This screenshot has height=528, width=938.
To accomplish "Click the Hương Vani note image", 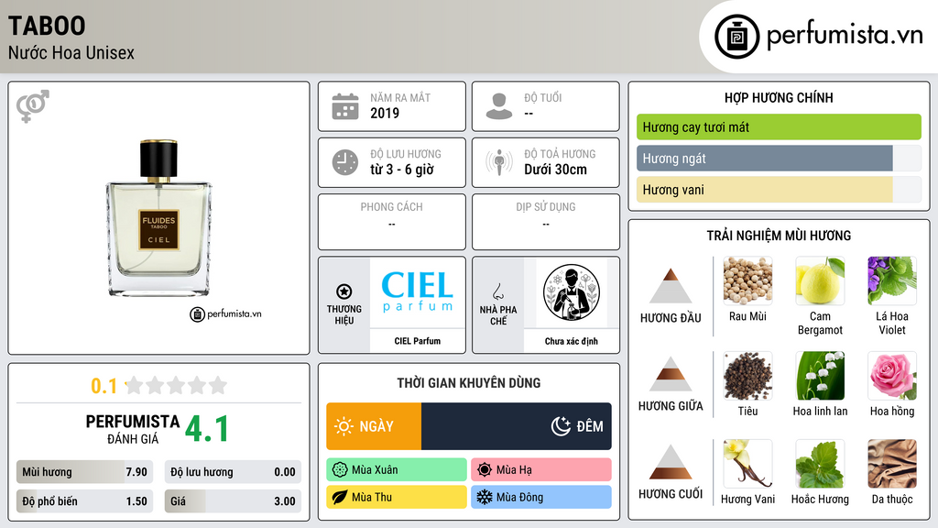I will pos(747,463).
